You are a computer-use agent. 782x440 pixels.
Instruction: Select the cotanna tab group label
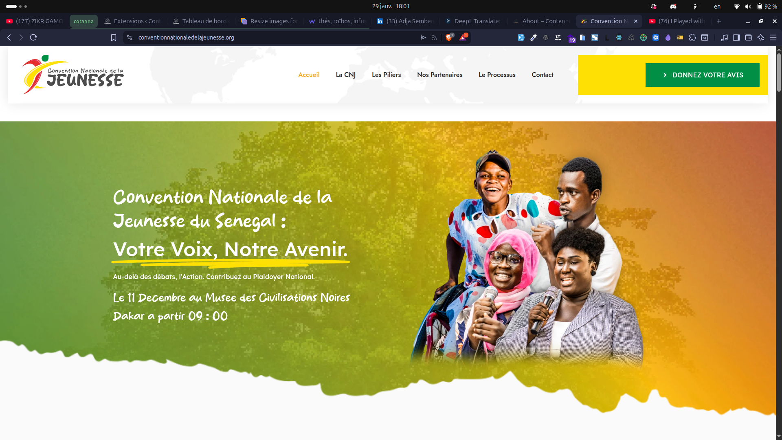pos(83,21)
